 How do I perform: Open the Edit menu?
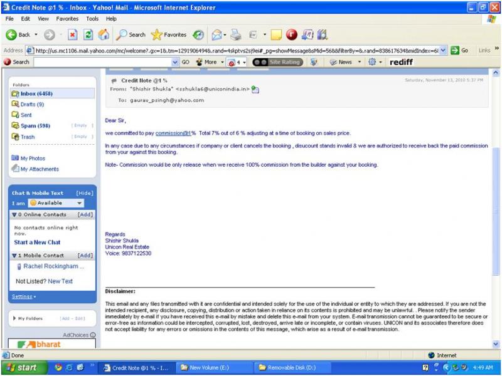pos(26,19)
